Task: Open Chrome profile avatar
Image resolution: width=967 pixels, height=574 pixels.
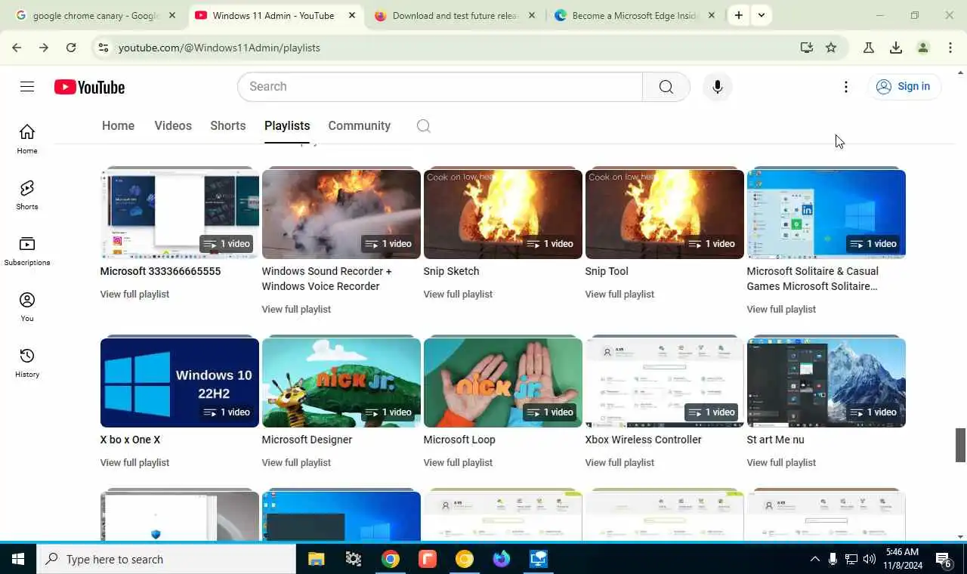Action: pyautogui.click(x=923, y=48)
